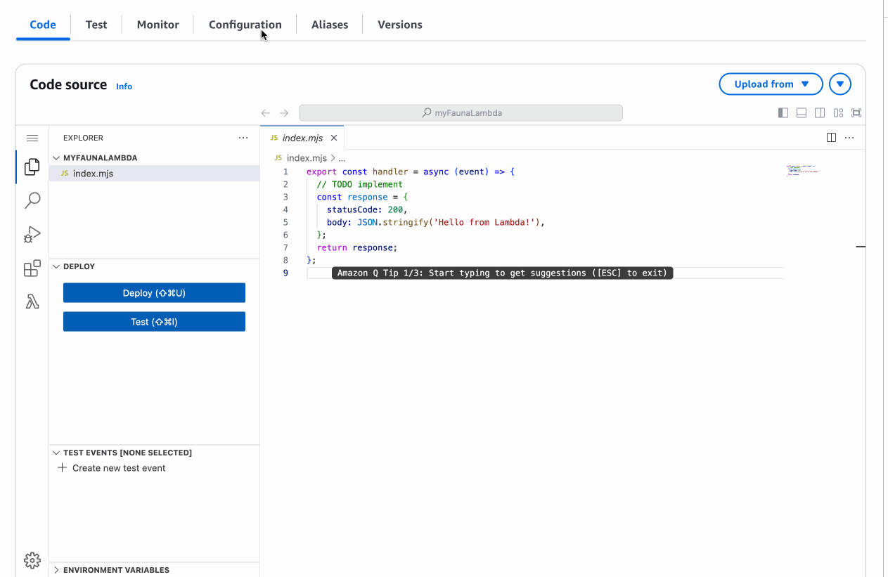The height and width of the screenshot is (577, 888).
Task: Open the Code source Info link
Action: [x=124, y=86]
